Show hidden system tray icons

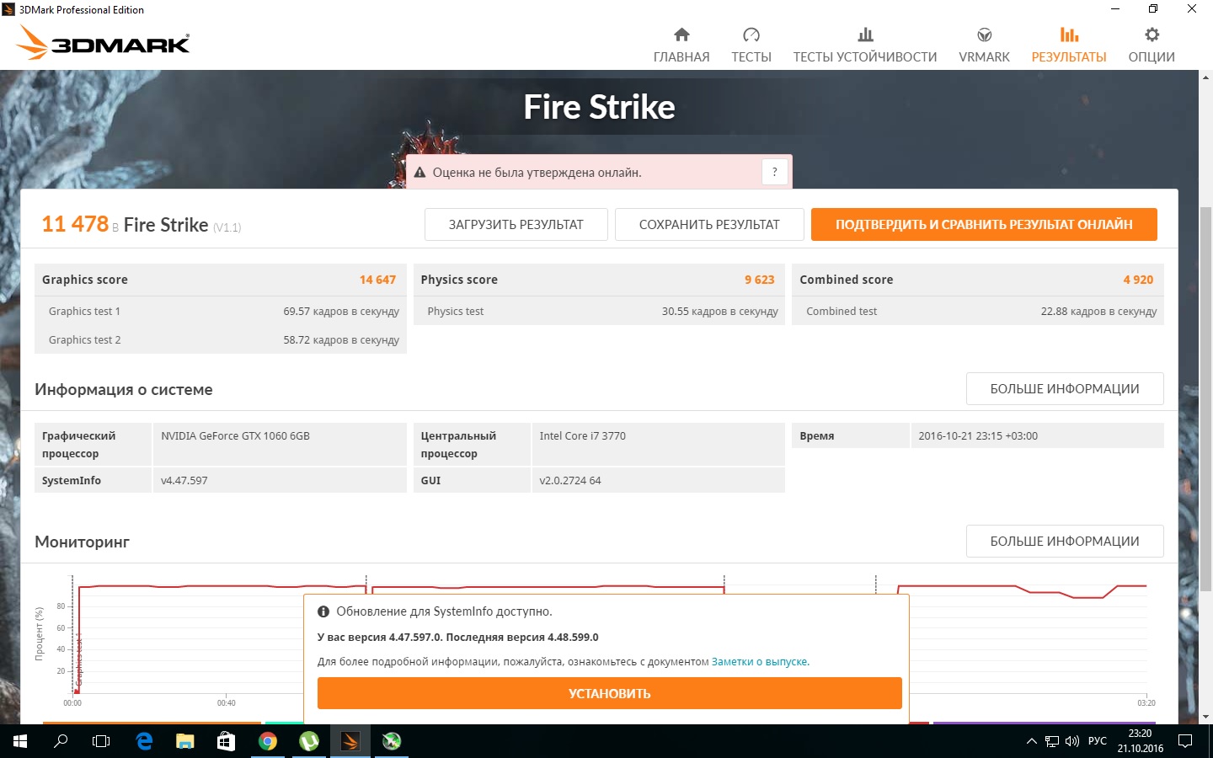tap(1031, 741)
